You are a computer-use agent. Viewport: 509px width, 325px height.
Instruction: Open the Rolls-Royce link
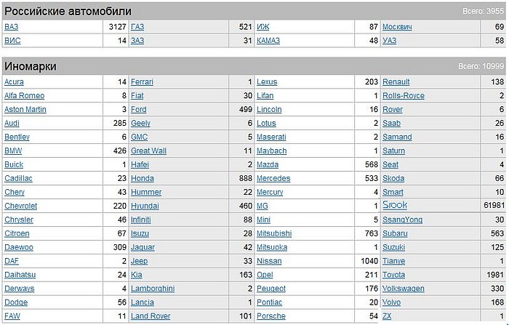click(x=403, y=96)
